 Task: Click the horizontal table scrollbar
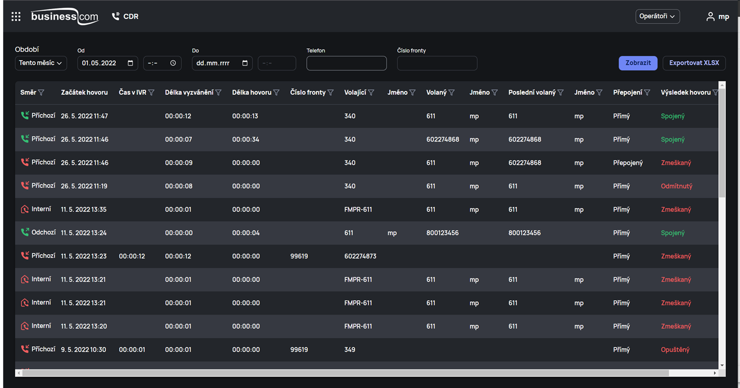click(345, 373)
